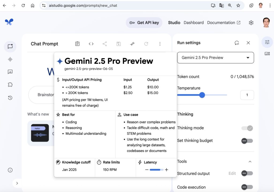This screenshot has width=274, height=192.
Task: Click the Token count value 0 / 1,048,576
Action: 242,77
